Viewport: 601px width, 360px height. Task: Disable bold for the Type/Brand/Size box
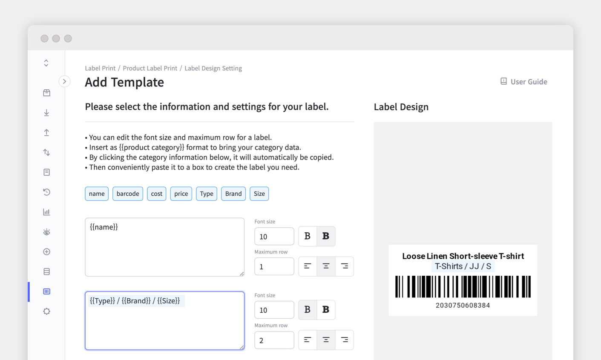[307, 310]
